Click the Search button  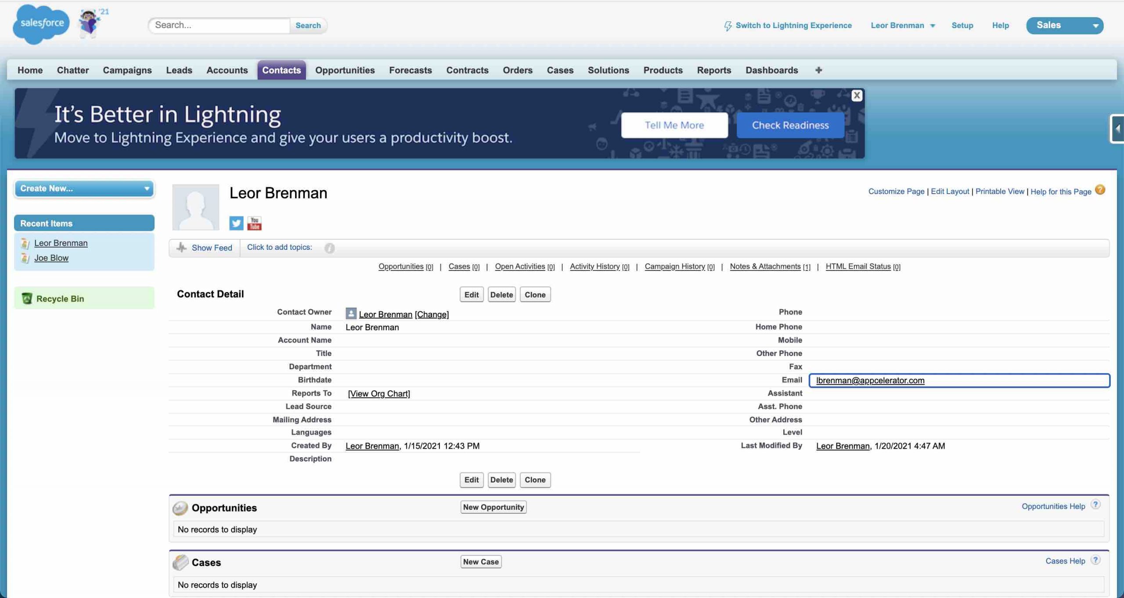point(308,25)
